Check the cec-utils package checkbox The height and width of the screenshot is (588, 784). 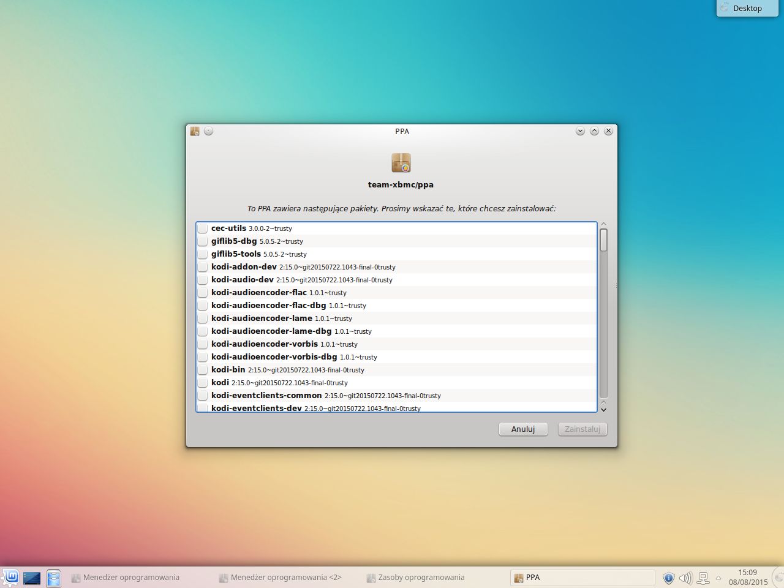[203, 228]
